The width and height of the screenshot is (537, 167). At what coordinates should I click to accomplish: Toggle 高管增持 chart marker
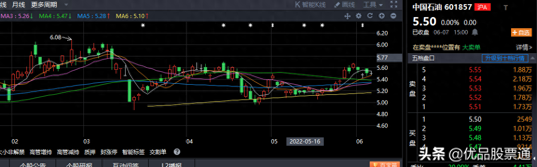(x=41, y=152)
